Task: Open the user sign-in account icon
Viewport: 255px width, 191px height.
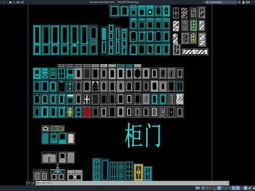Action: [243, 2]
